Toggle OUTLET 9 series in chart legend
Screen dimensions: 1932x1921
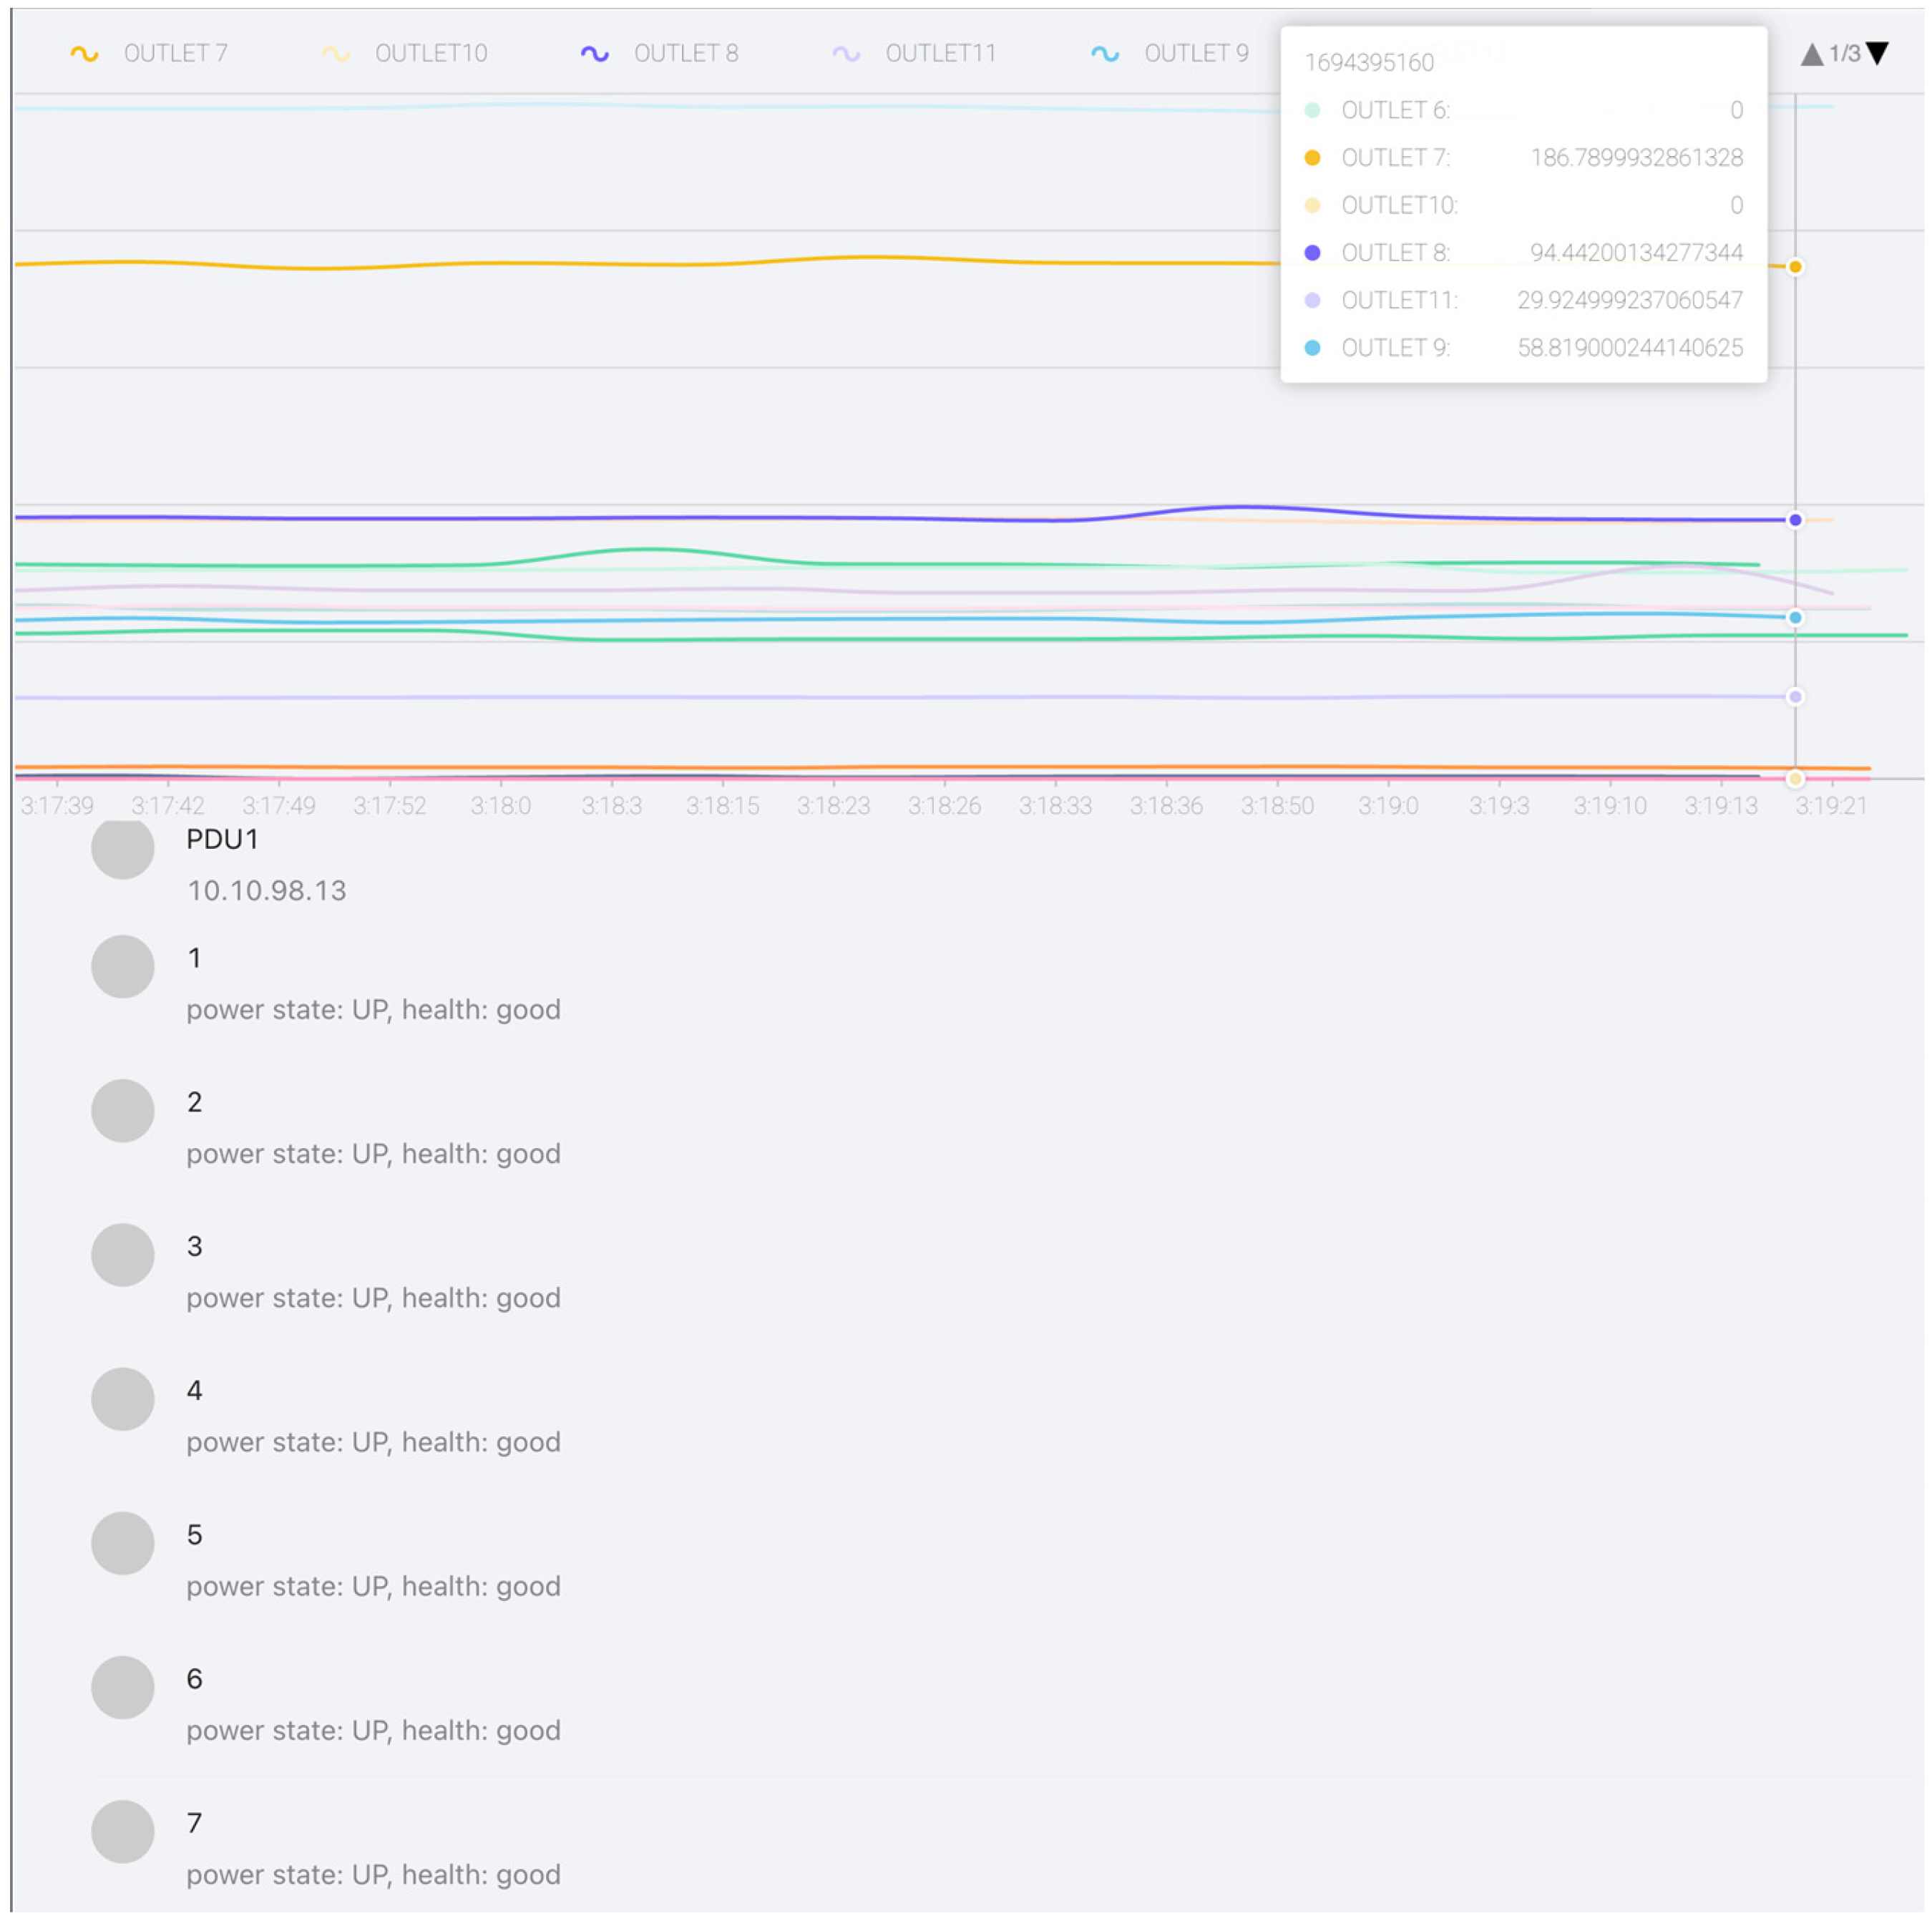pos(1170,53)
